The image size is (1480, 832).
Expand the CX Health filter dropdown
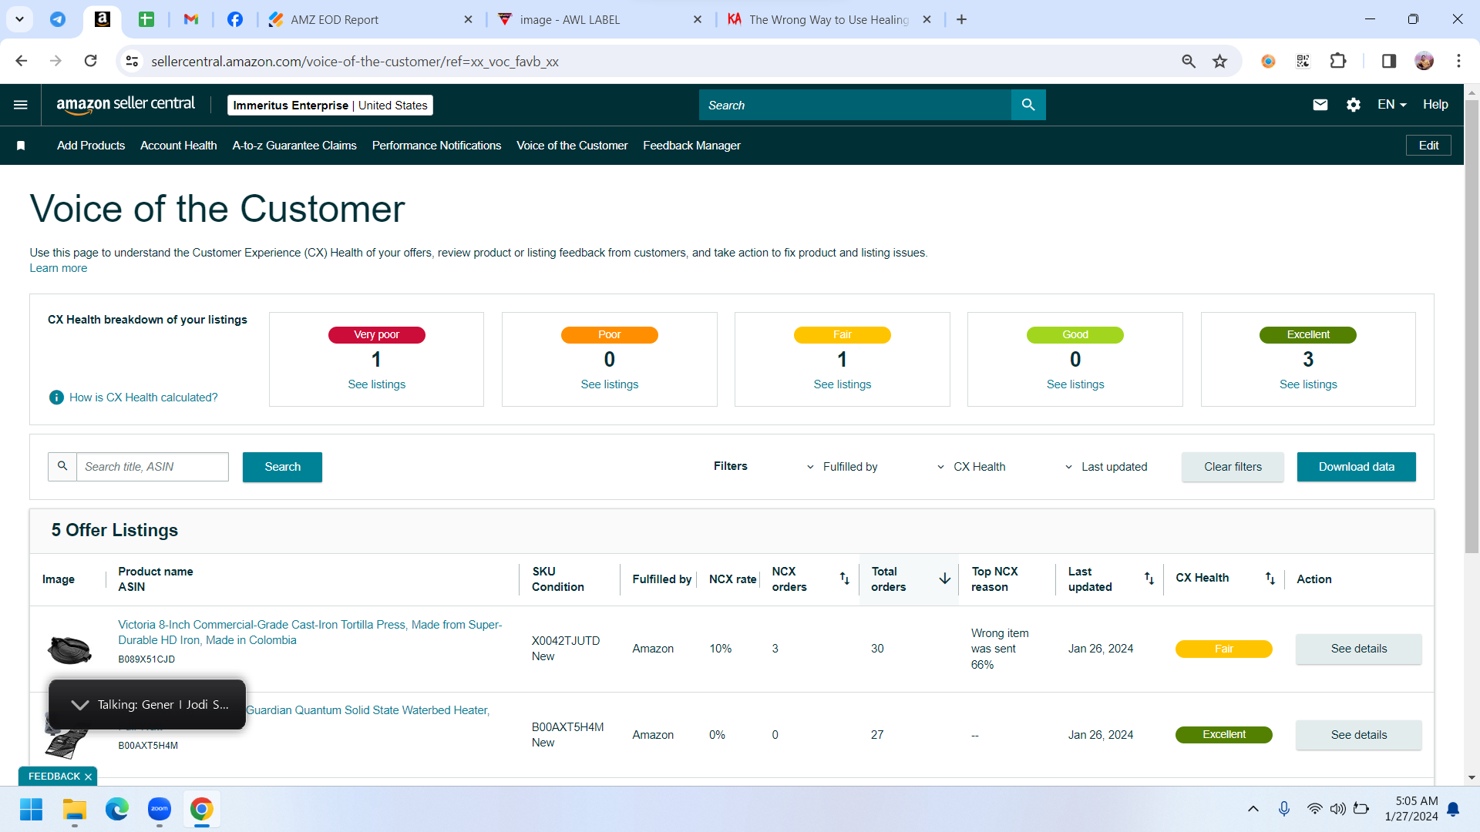tap(971, 467)
